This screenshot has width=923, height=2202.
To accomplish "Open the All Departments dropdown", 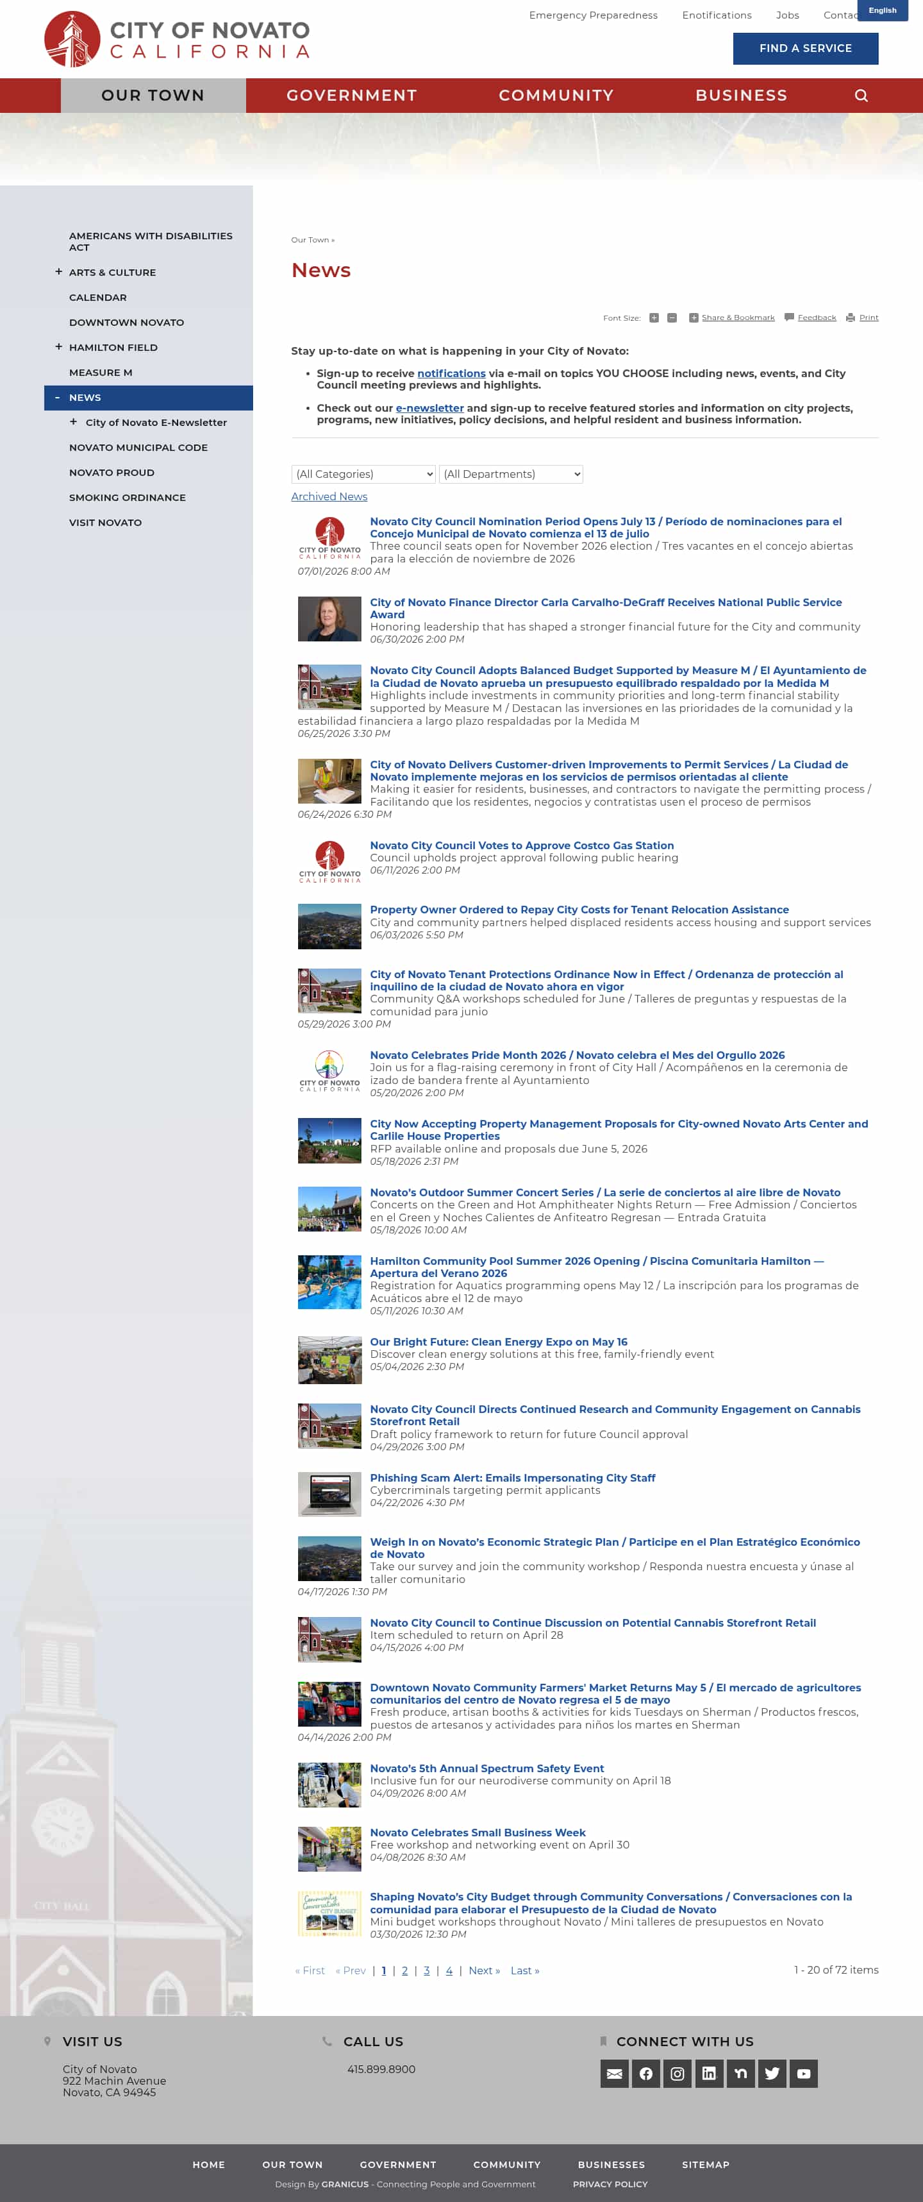I will coord(511,475).
